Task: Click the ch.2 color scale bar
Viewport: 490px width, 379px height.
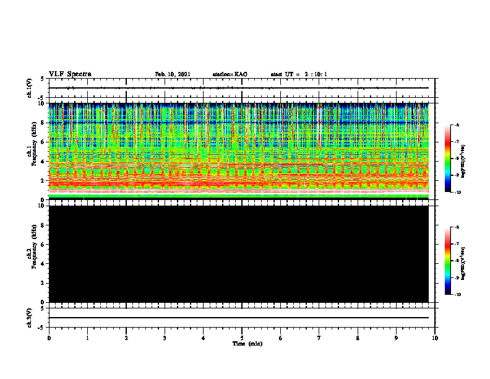Action: pyautogui.click(x=448, y=261)
